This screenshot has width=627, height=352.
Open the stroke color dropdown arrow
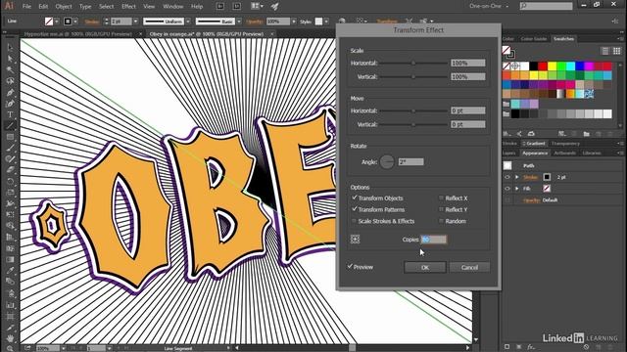[75, 22]
